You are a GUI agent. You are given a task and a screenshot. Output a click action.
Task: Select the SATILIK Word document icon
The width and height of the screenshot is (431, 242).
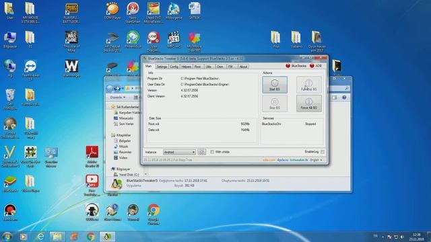[195, 11]
